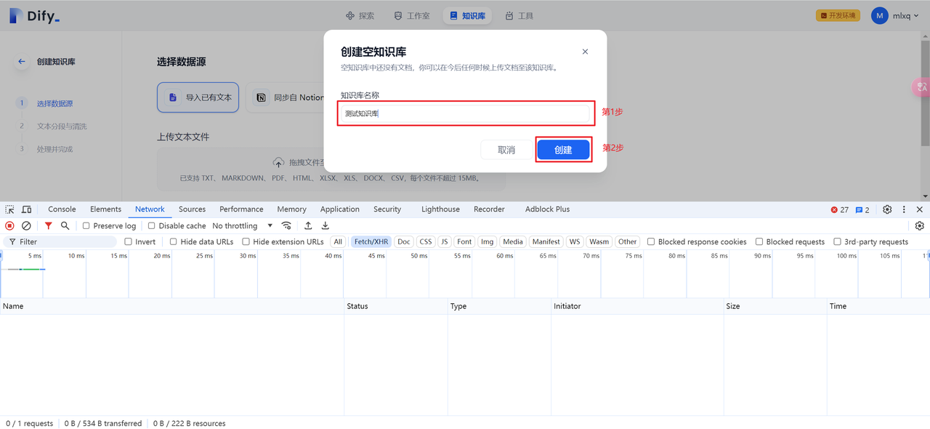Open the 工具 tab

[x=519, y=15]
